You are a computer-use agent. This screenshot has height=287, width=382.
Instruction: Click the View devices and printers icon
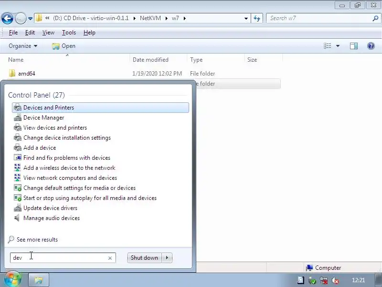(18, 128)
